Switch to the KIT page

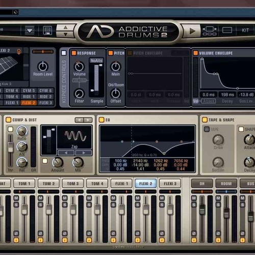[245, 30]
